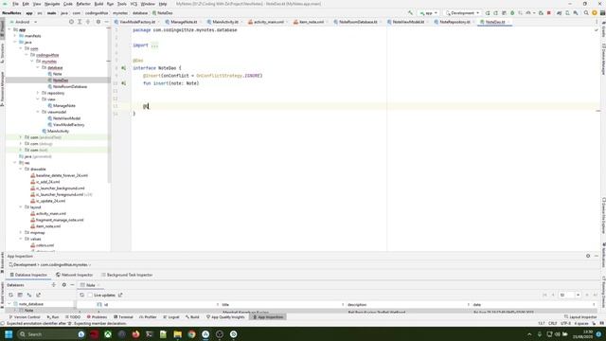
Task: Open the Build tool window button
Action: point(192,317)
